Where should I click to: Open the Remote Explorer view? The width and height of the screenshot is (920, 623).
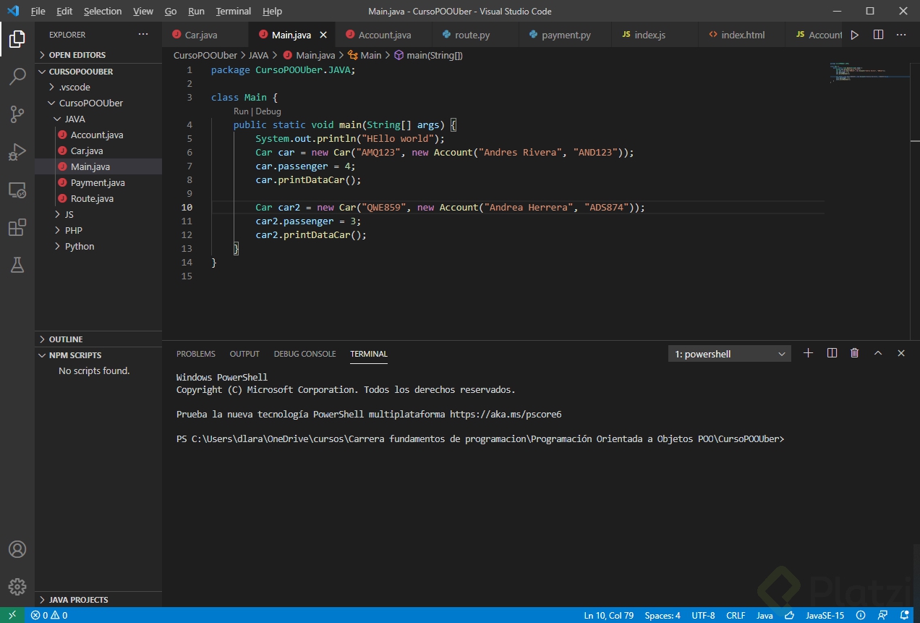click(17, 190)
